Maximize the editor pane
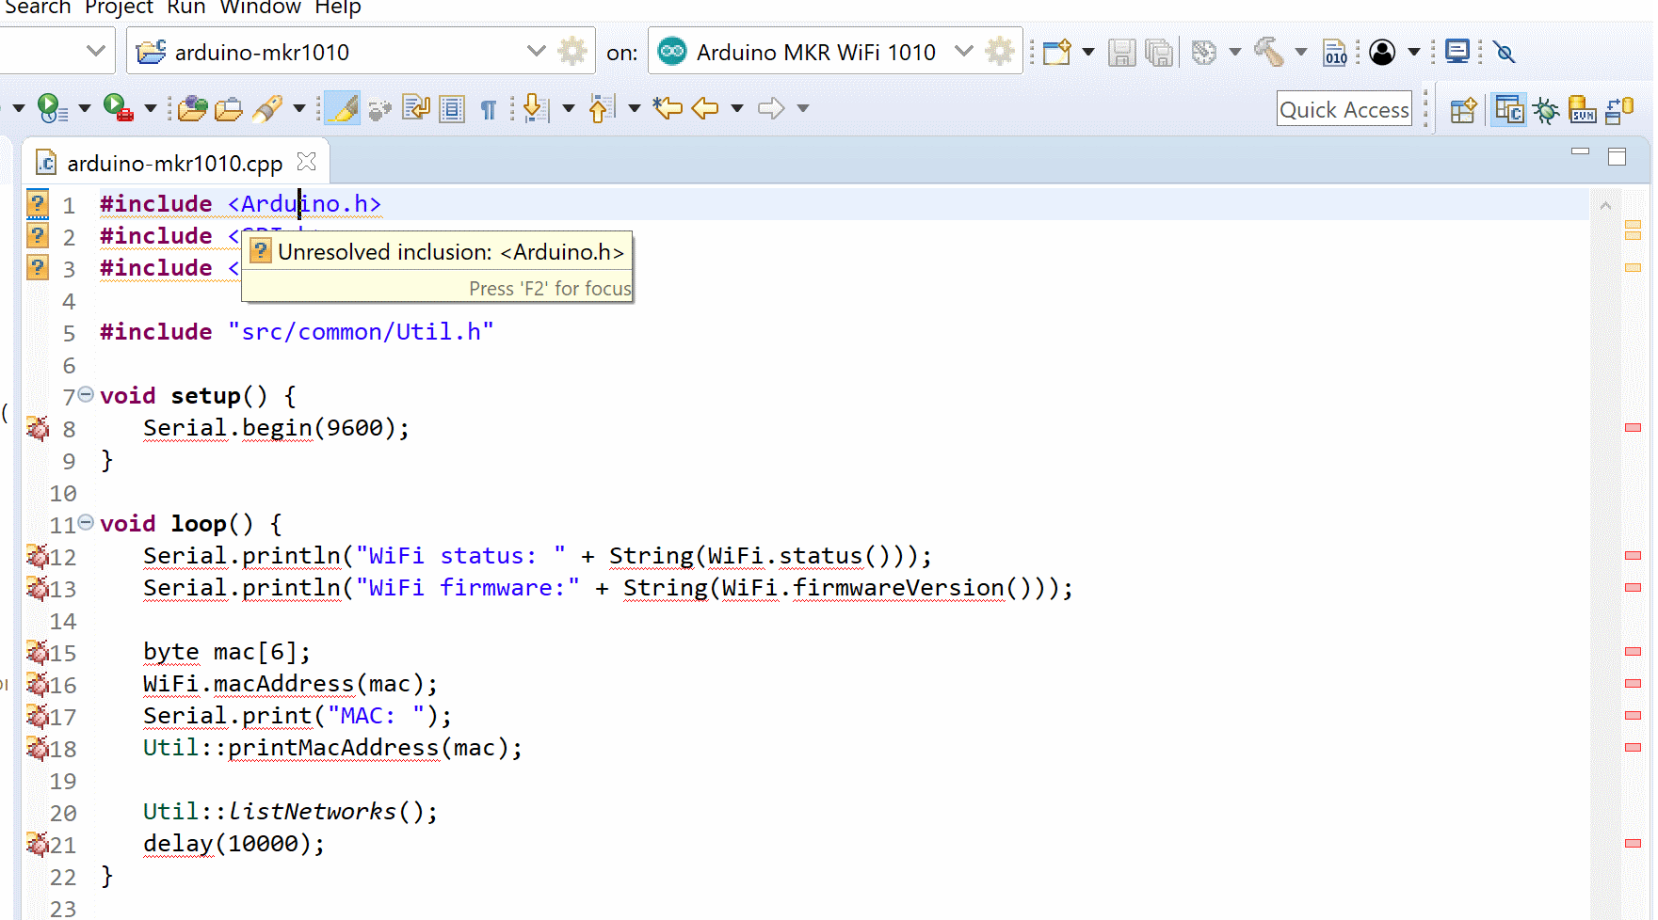The width and height of the screenshot is (1658, 920). [x=1618, y=157]
